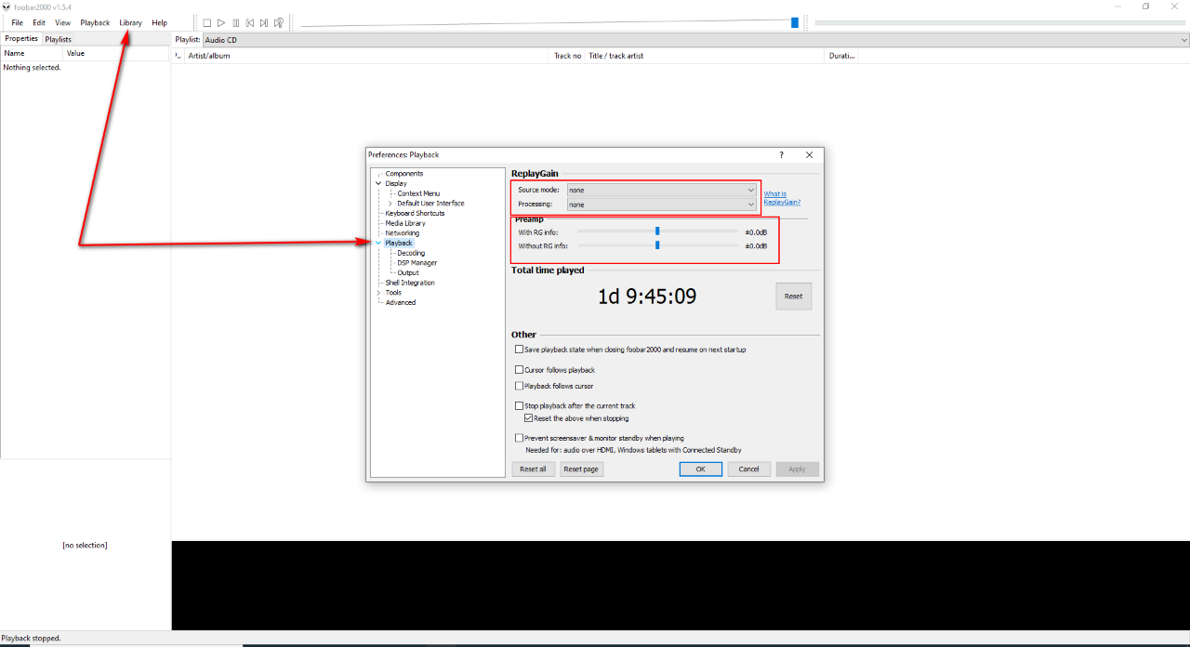
Task: Open the What is ReplayGain link
Action: coord(782,198)
